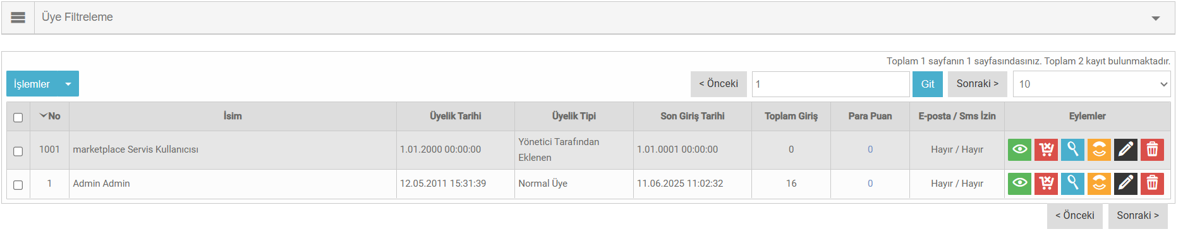1183x246 pixels.
Task: Toggle the select-all checkbox in header
Action: 18,117
